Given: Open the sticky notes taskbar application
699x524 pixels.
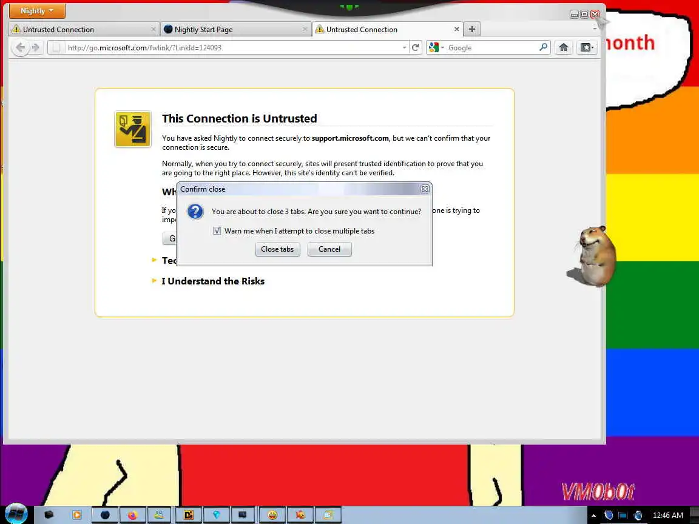Looking at the screenshot, I should click(328, 515).
